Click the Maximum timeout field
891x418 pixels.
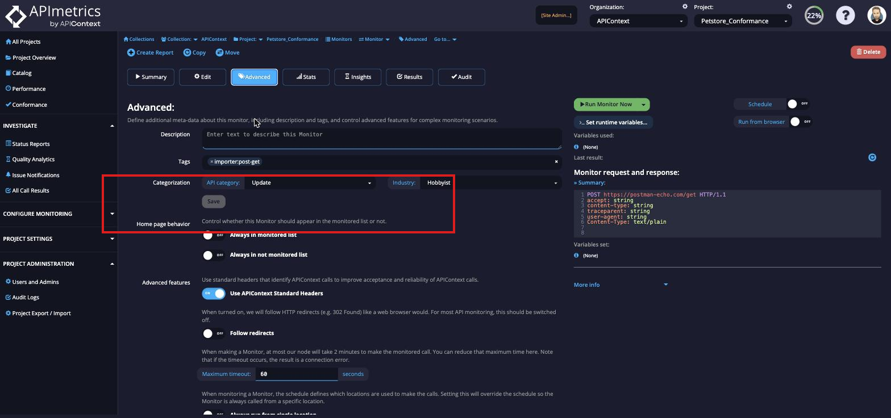tap(297, 374)
